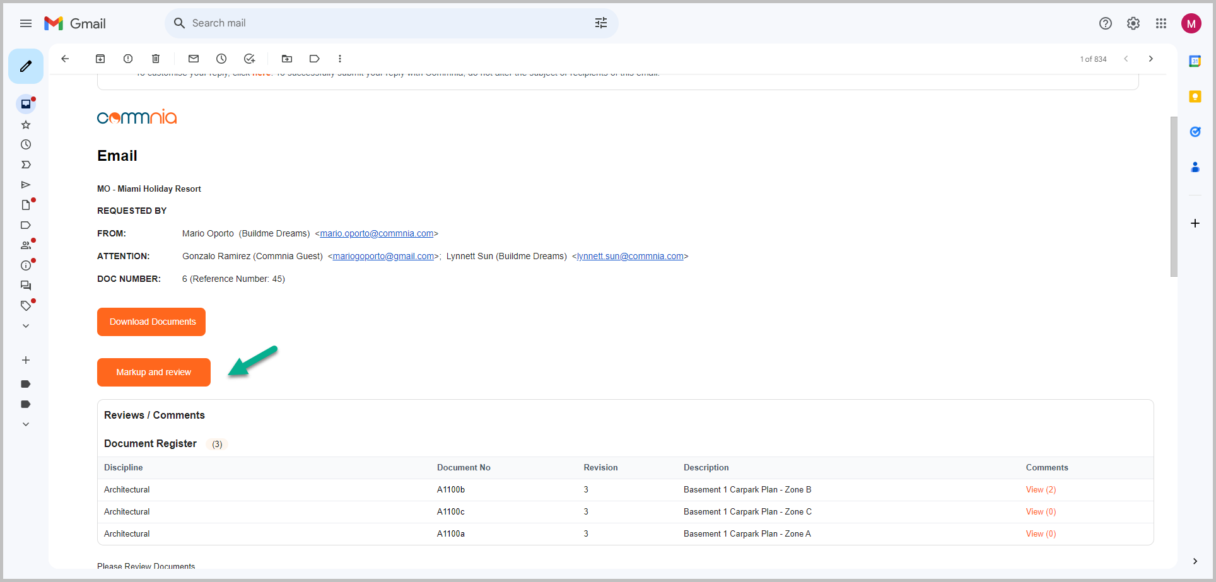Open the Google apps grid

1161,23
